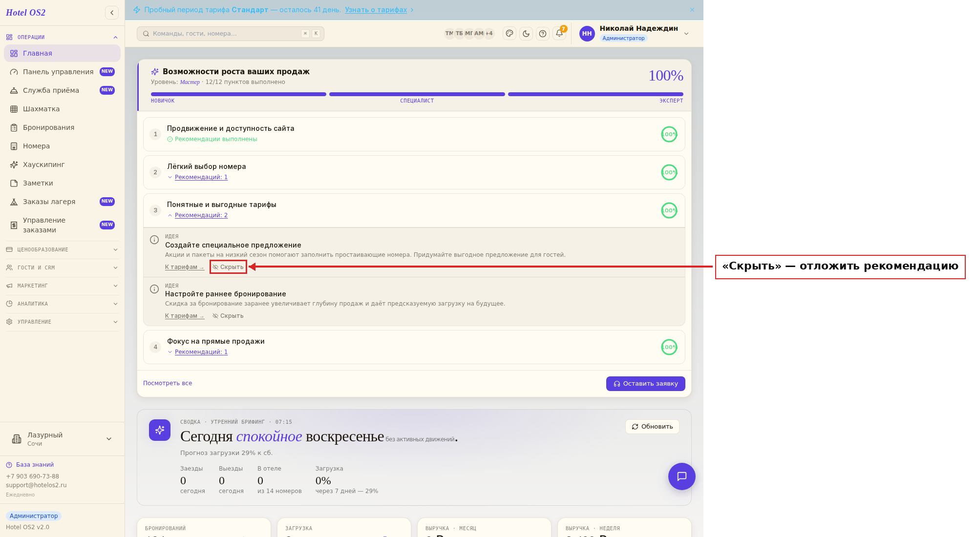Click the Эксперт progress bar segment
Screen dimensions: 977x537
coord(595,94)
